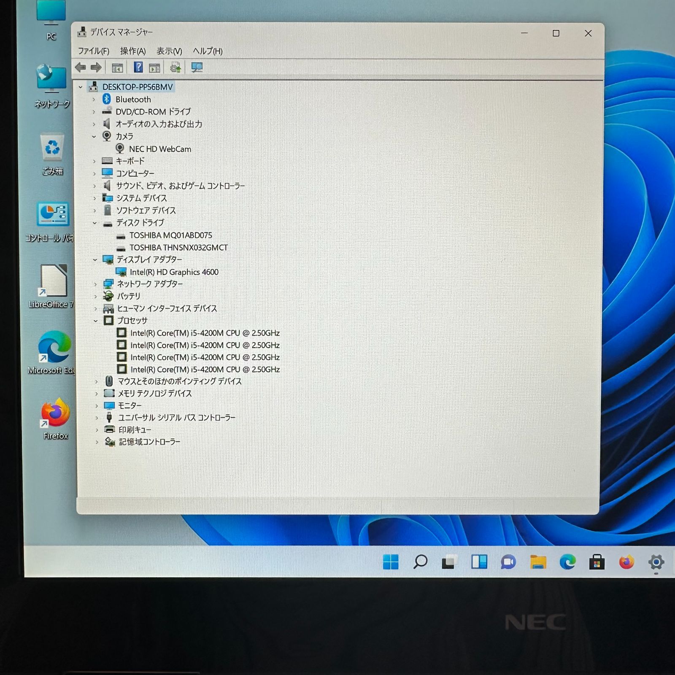Maximize the デバイス マネージャー window
This screenshot has height=675, width=675.
point(556,33)
